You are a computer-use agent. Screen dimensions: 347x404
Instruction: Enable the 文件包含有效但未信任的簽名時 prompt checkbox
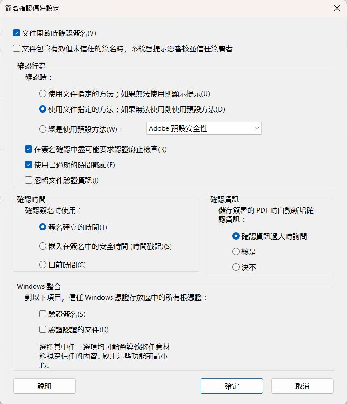17,48
